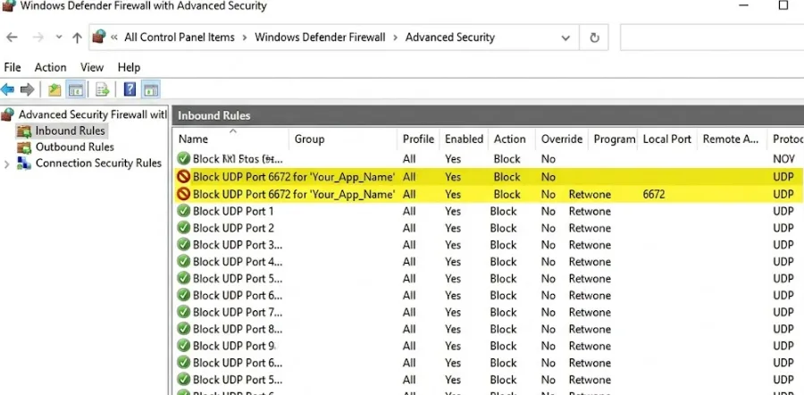
Task: Click the 6672 local port cell
Action: click(654, 195)
